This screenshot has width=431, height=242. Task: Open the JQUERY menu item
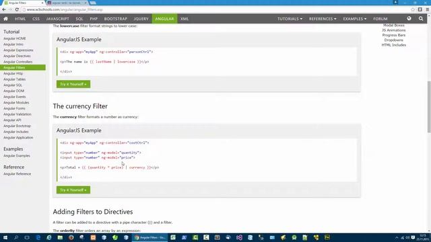(x=141, y=19)
